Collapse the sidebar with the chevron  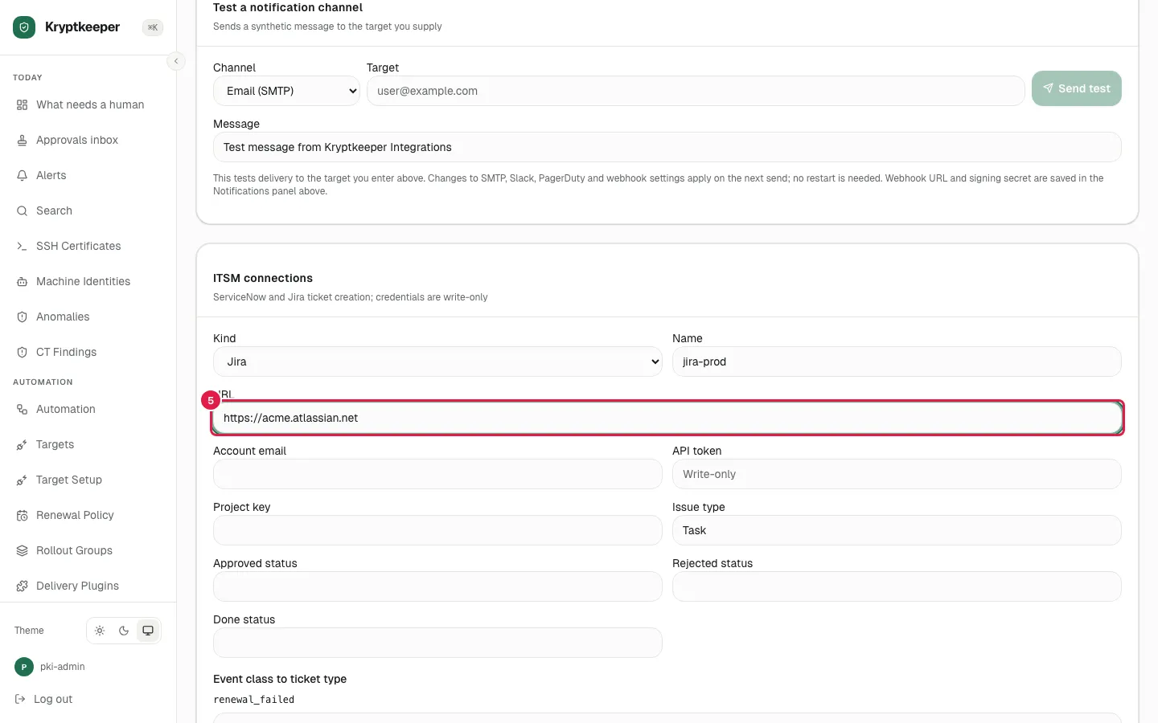pyautogui.click(x=176, y=61)
